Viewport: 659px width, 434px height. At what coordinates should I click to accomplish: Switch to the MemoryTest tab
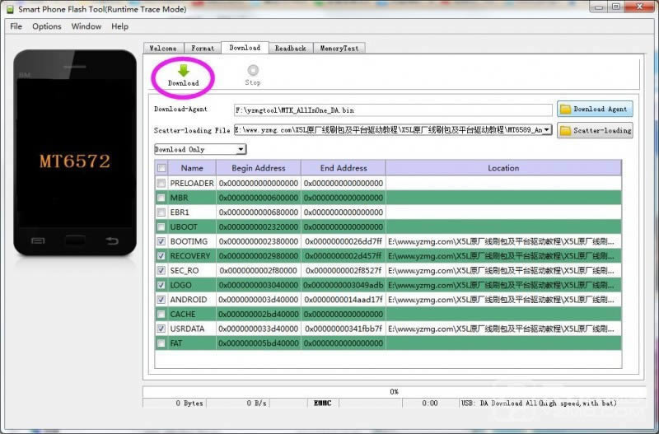339,49
